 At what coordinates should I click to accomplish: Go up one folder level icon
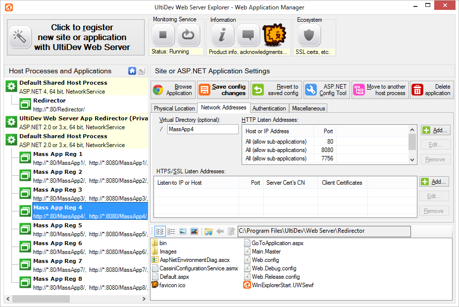pos(231,232)
